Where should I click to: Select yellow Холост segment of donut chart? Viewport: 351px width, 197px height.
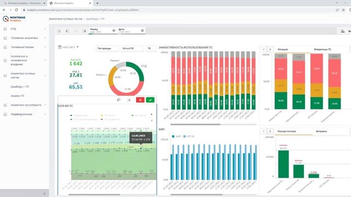(111, 77)
